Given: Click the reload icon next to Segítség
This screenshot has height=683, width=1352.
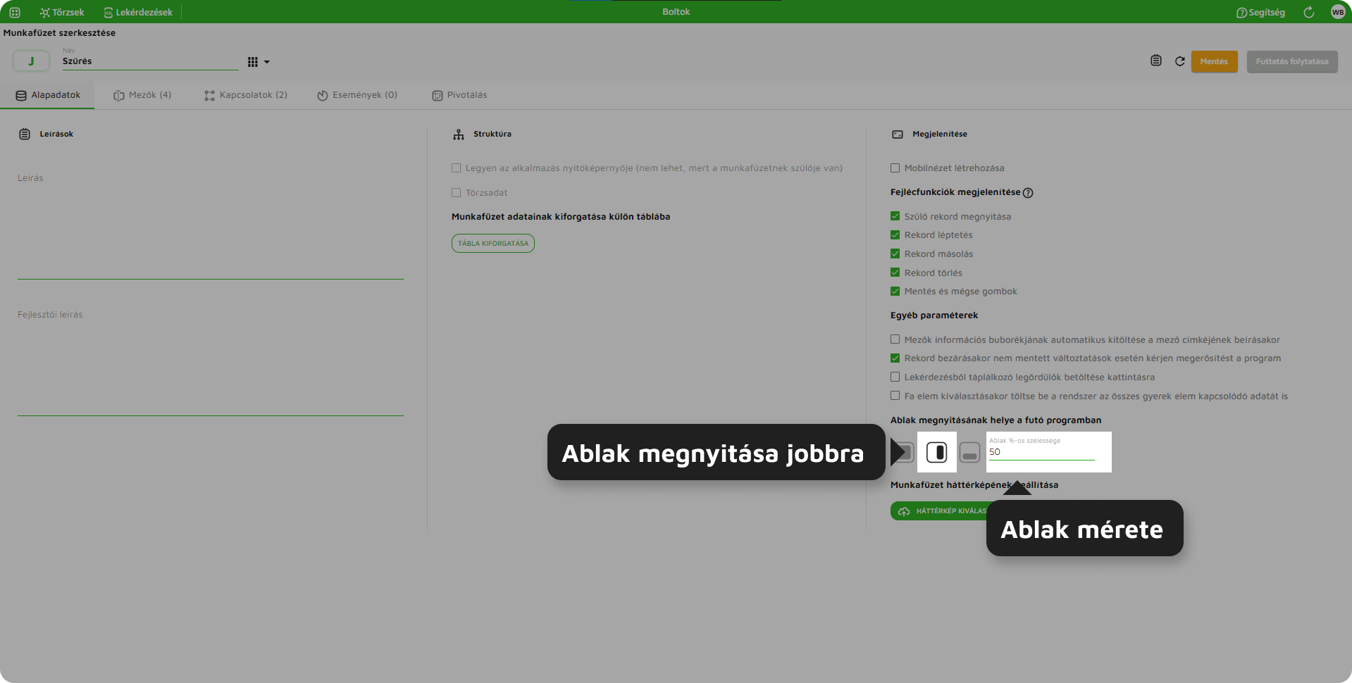Looking at the screenshot, I should tap(1309, 12).
